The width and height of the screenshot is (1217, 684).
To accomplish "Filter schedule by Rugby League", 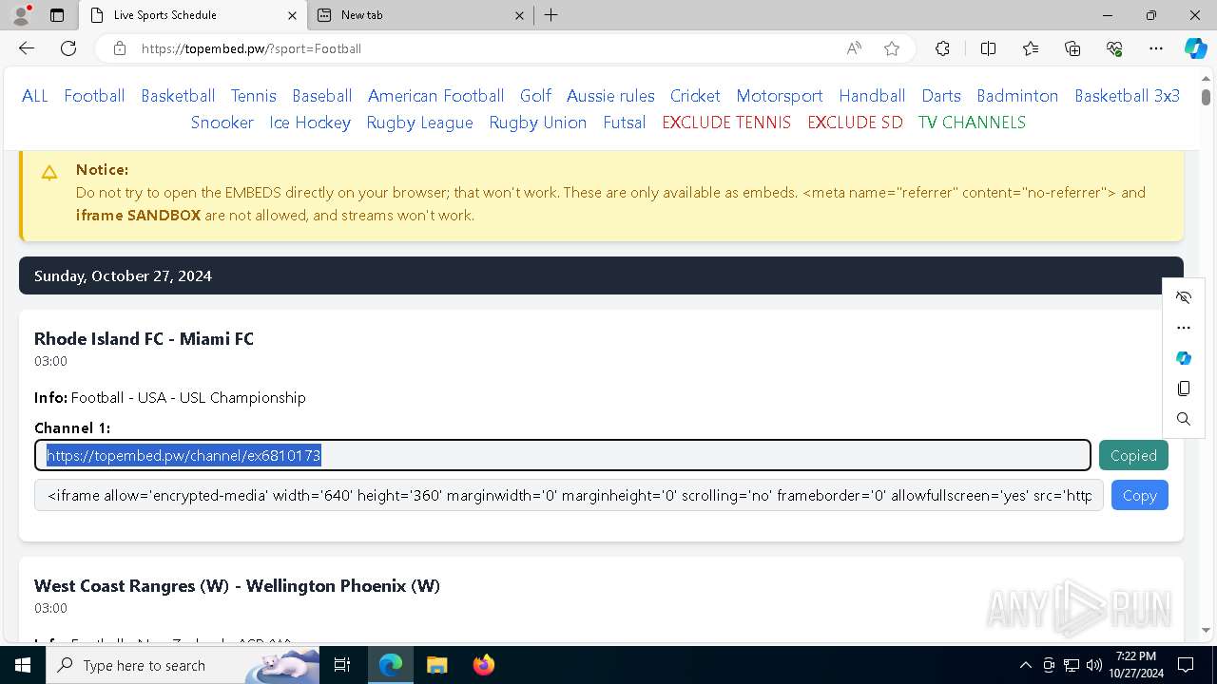I will coord(419,123).
